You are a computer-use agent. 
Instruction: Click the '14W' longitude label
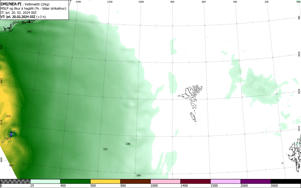point(78,2)
